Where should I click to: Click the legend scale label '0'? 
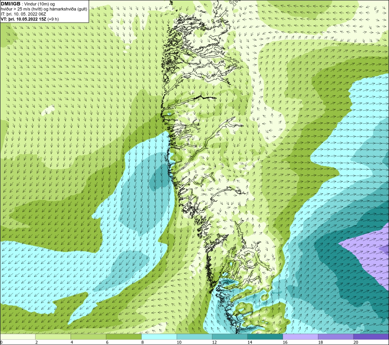click(1, 343)
